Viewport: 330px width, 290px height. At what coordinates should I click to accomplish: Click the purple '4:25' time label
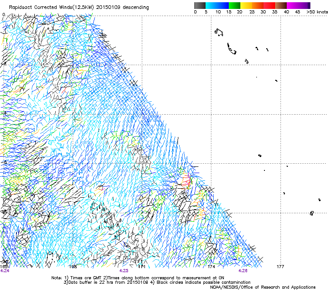124,271
